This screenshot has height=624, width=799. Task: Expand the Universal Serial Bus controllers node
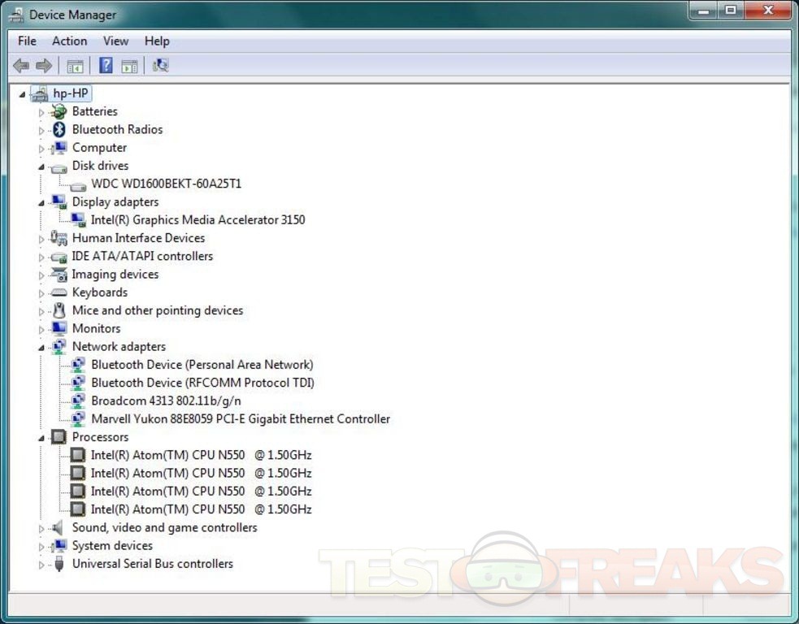tap(41, 565)
